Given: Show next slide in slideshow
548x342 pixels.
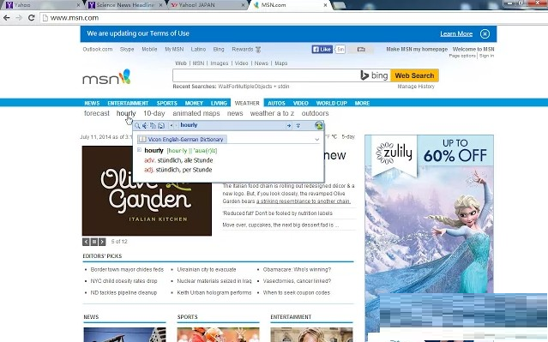Looking at the screenshot, I should (x=102, y=242).
